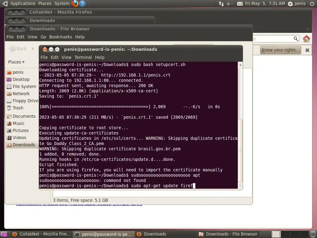The width and height of the screenshot is (317, 238).
Task: Click into the Firefox search input field
Action: 273,39
